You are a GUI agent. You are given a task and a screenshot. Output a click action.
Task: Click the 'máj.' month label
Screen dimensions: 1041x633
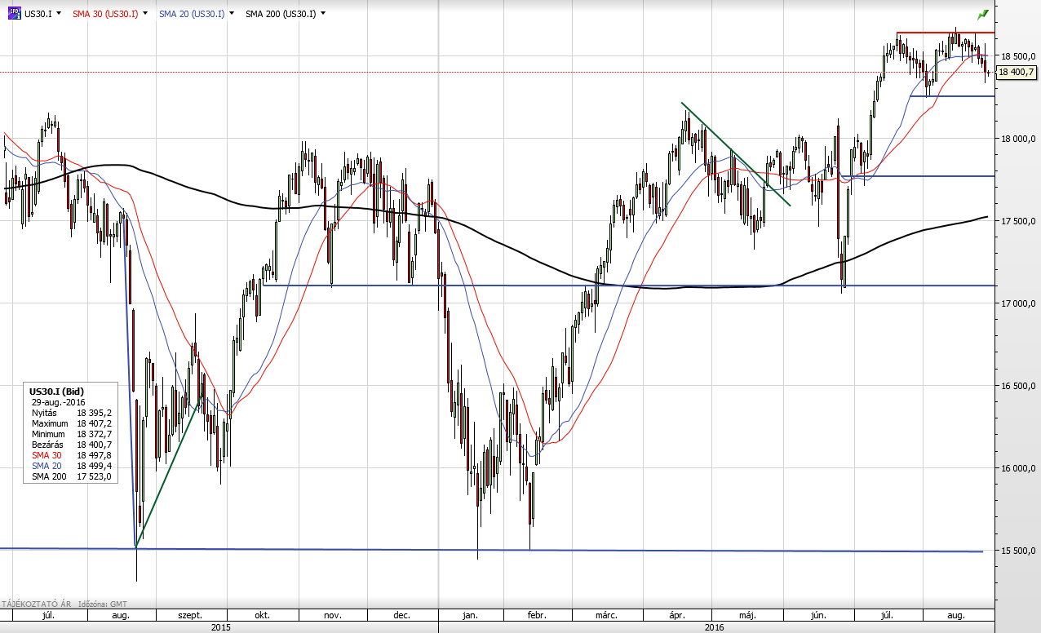tap(748, 615)
